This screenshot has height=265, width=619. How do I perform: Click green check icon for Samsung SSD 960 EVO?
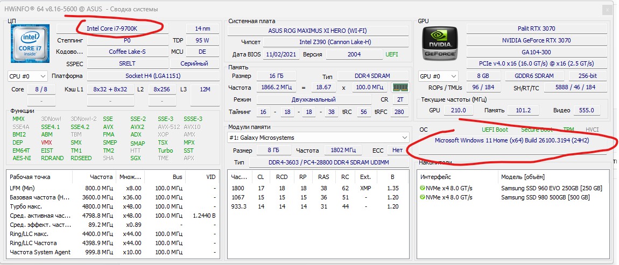click(x=423, y=188)
